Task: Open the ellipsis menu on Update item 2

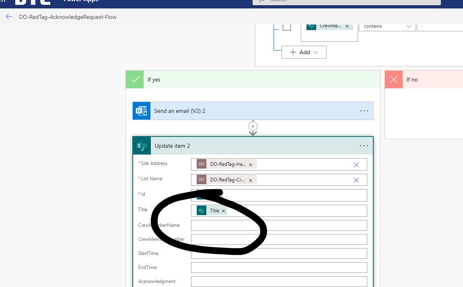Action: pos(364,145)
